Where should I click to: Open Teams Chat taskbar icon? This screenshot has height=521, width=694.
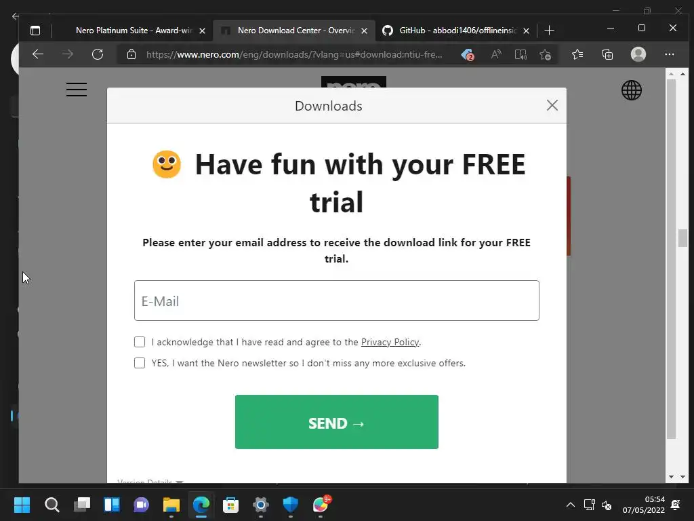[x=141, y=505]
